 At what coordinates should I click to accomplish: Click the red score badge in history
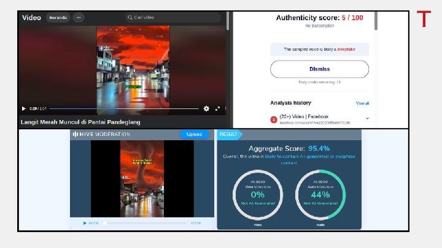coord(274,119)
